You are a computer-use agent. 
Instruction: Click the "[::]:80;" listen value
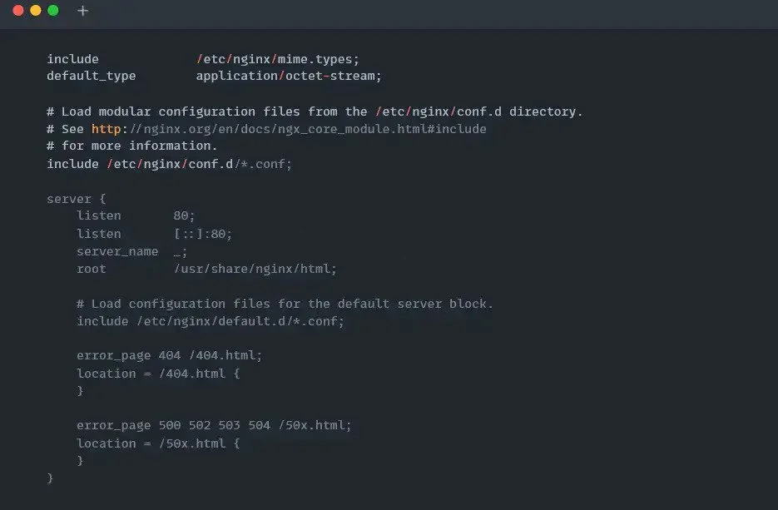tap(203, 234)
